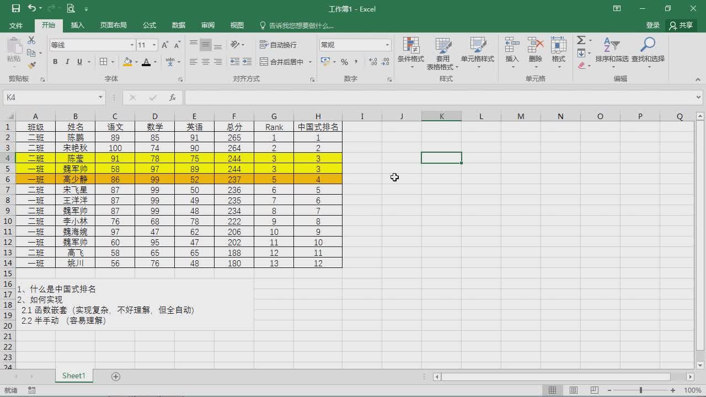This screenshot has width=706, height=397.
Task: Open number format dropdown 常规
Action: (x=387, y=45)
